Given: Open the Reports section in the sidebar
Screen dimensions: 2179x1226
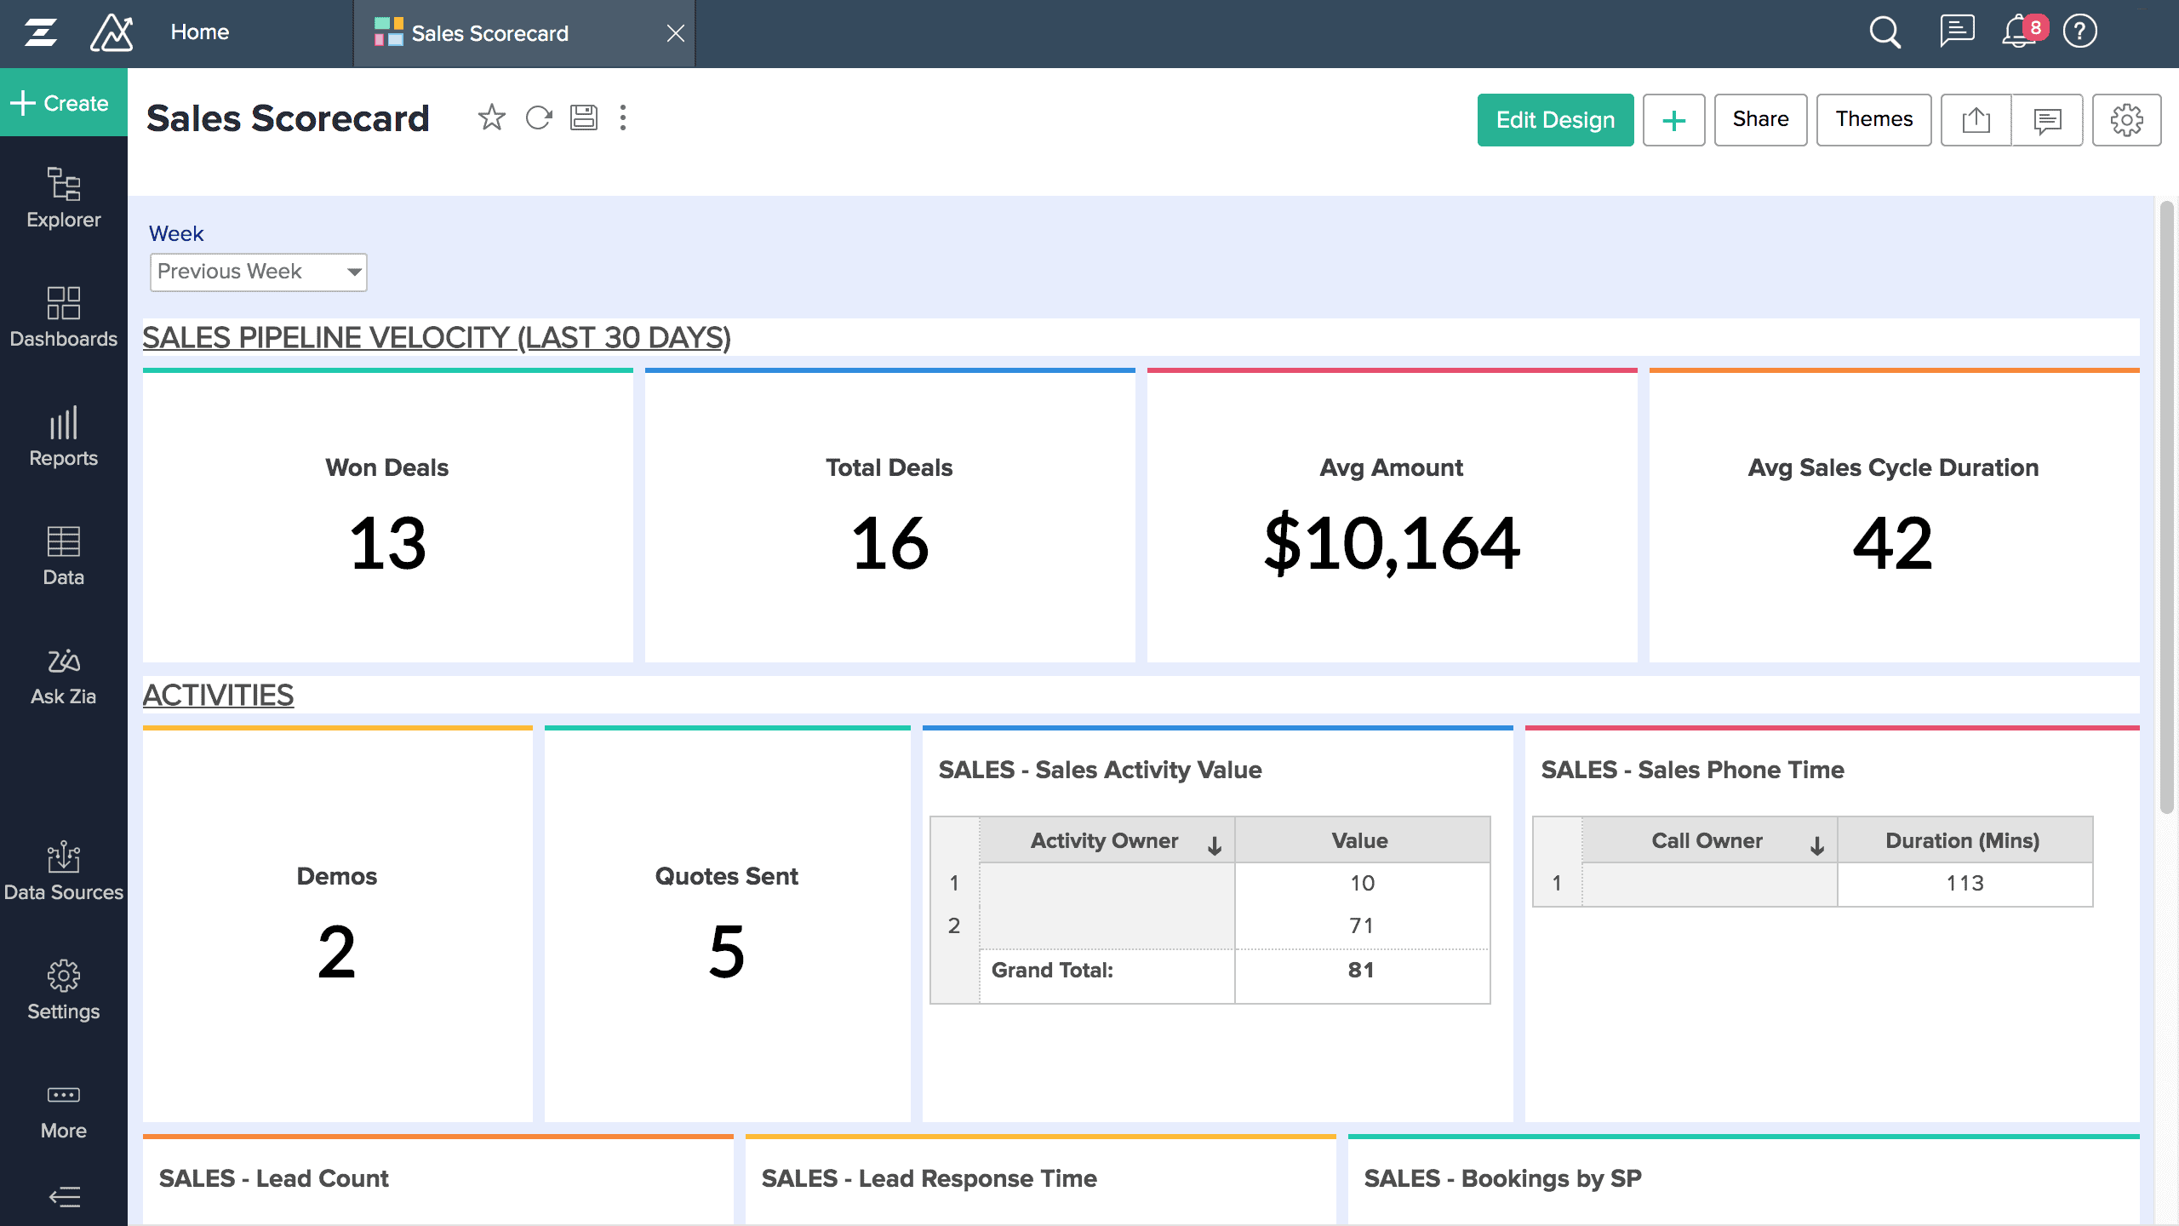Looking at the screenshot, I should [64, 437].
